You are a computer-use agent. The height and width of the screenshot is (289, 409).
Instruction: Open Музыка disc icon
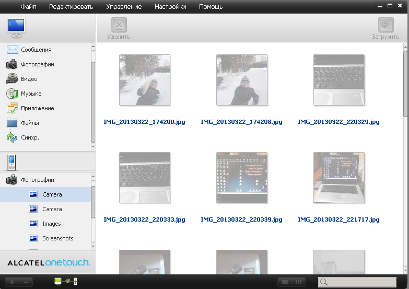pos(12,94)
